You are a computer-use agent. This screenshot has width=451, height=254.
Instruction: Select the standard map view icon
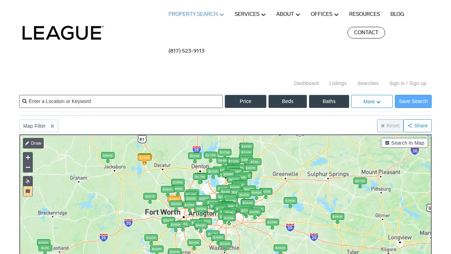coord(28,191)
